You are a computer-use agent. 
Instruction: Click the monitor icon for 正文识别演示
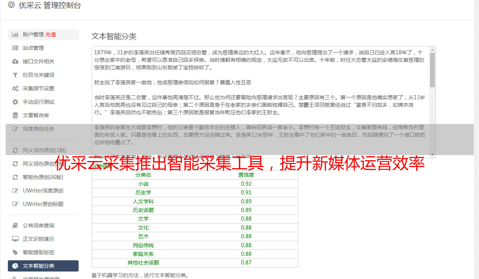[x=15, y=239]
